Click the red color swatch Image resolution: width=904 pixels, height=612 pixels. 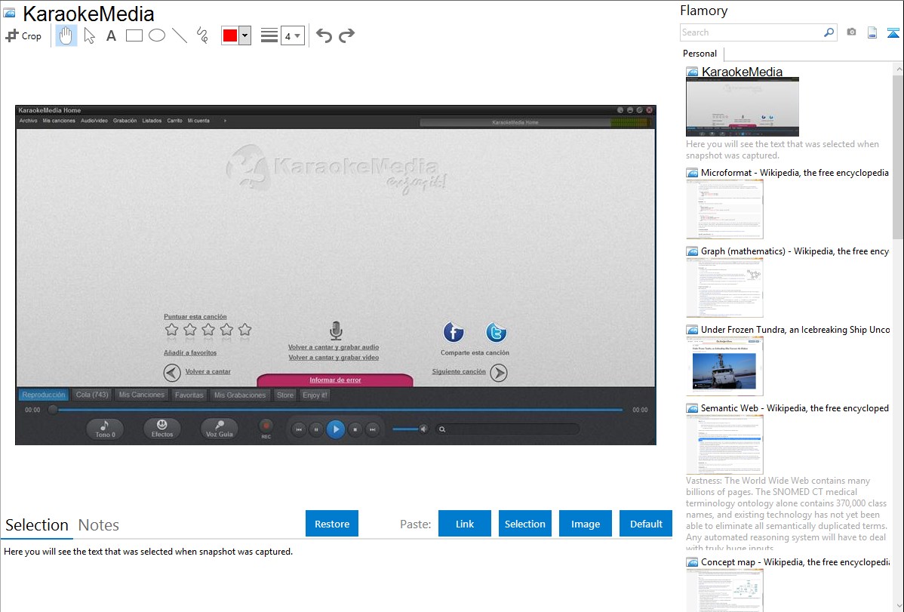click(x=230, y=35)
